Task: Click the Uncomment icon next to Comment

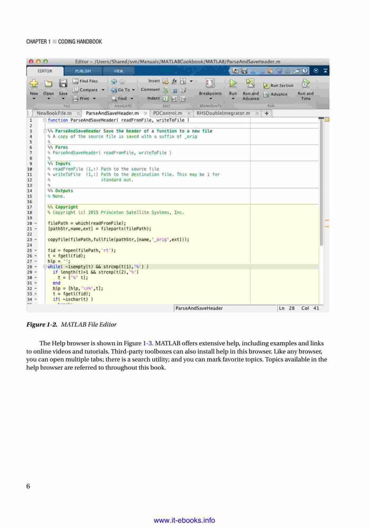Action: coord(174,90)
